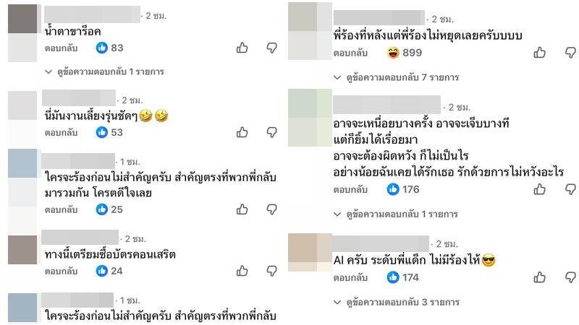579x325 pixels.
Task: Thumbs-up the long lyric comment with 176 likes
Action: (539, 189)
